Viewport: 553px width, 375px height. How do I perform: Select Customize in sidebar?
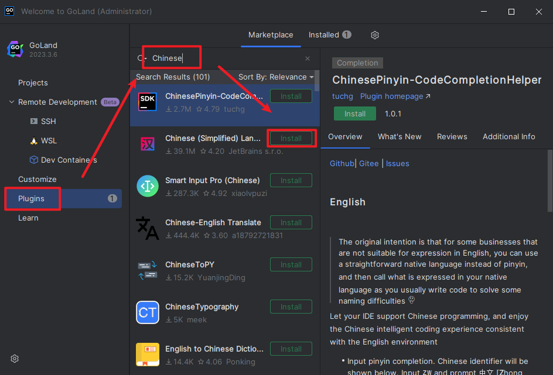coord(37,179)
